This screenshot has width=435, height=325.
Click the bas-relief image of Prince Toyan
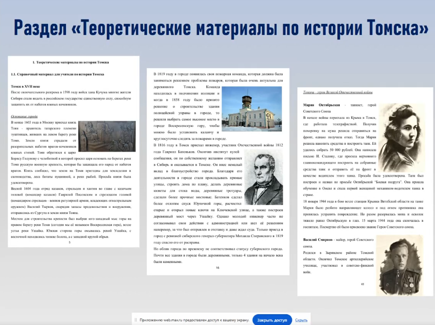(x=107, y=136)
